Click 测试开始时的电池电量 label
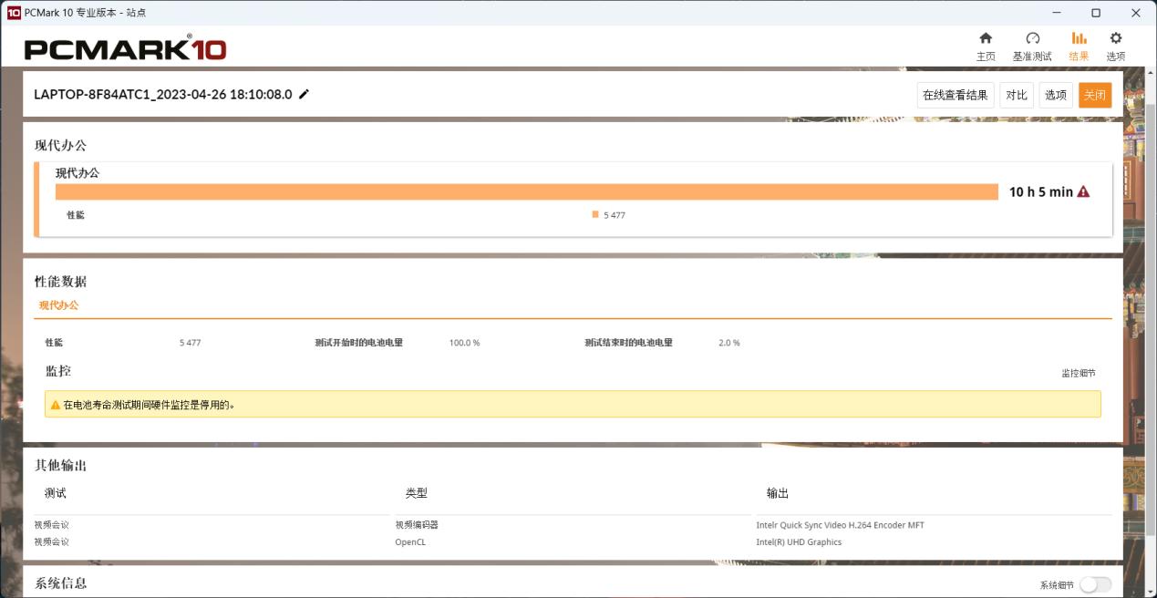Image resolution: width=1157 pixels, height=598 pixels. (x=358, y=343)
